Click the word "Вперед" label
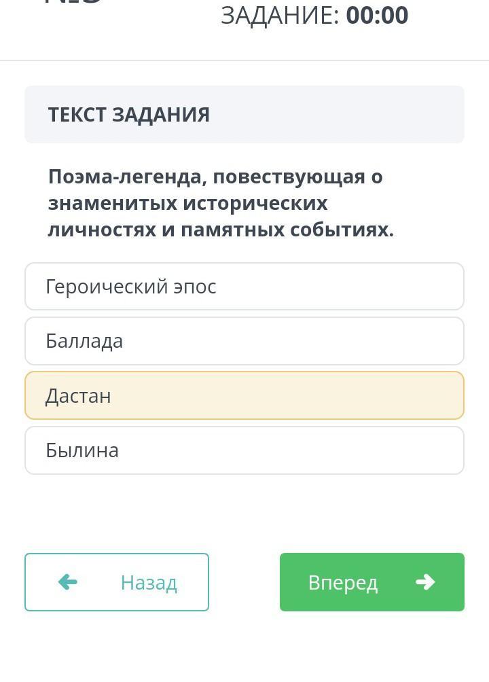This screenshot has height=682, width=489. tap(343, 583)
